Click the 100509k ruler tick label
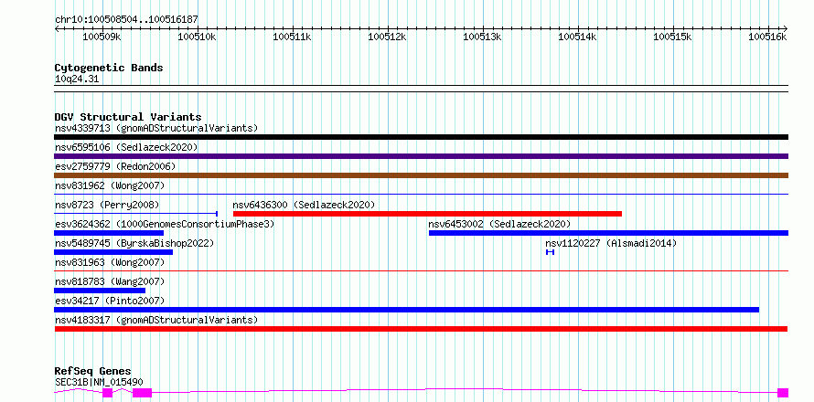This screenshot has height=402, width=814. (x=102, y=37)
